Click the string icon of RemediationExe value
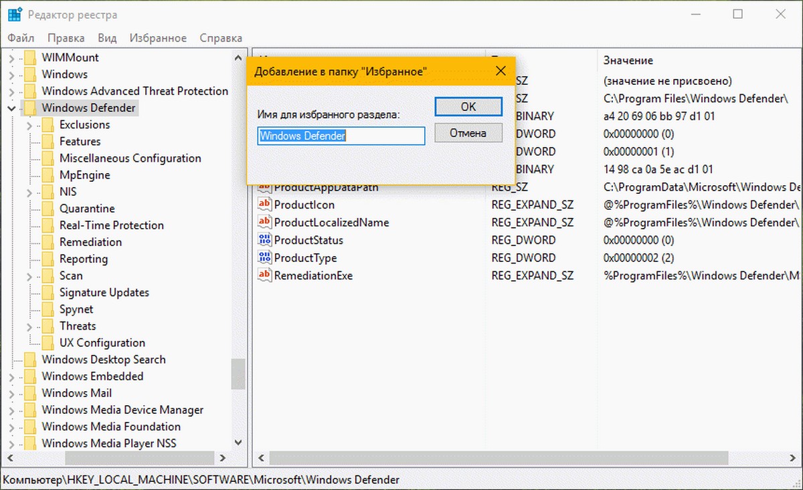 coord(264,275)
